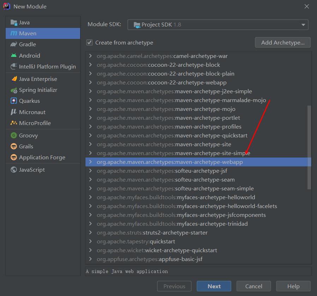Select Gradle module type
This screenshot has width=317, height=296.
click(43, 44)
